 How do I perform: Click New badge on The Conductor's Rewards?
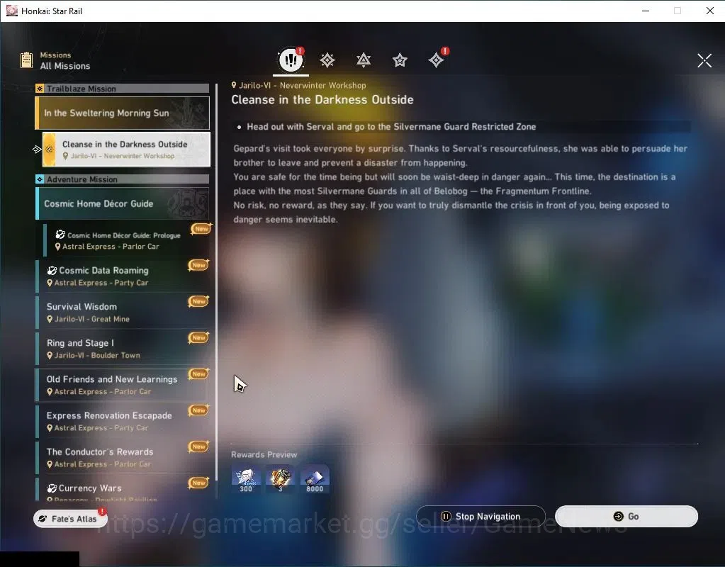[x=199, y=447]
